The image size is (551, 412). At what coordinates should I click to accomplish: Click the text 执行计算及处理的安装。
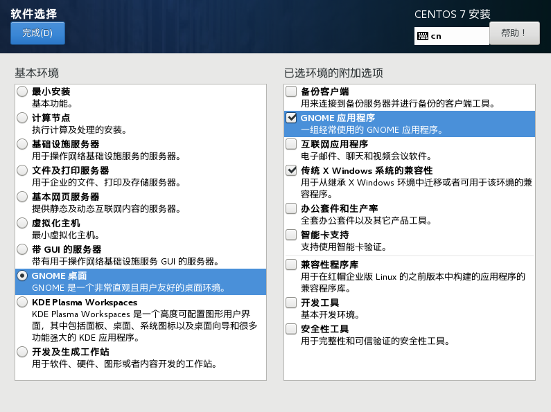click(80, 130)
